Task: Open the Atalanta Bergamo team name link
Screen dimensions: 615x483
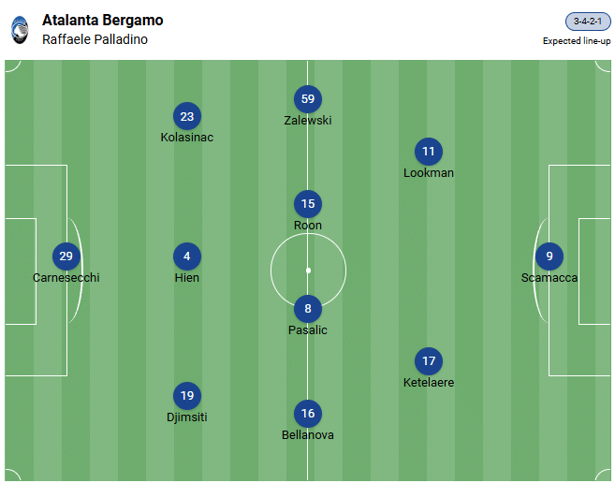Action: [x=102, y=21]
